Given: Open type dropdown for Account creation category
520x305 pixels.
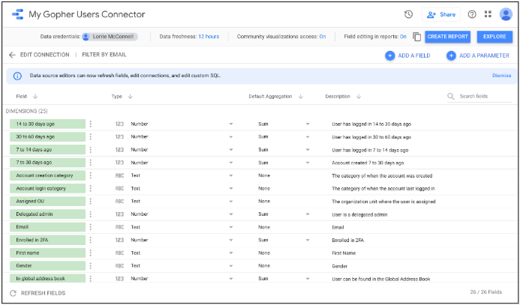Looking at the screenshot, I should coord(231,176).
